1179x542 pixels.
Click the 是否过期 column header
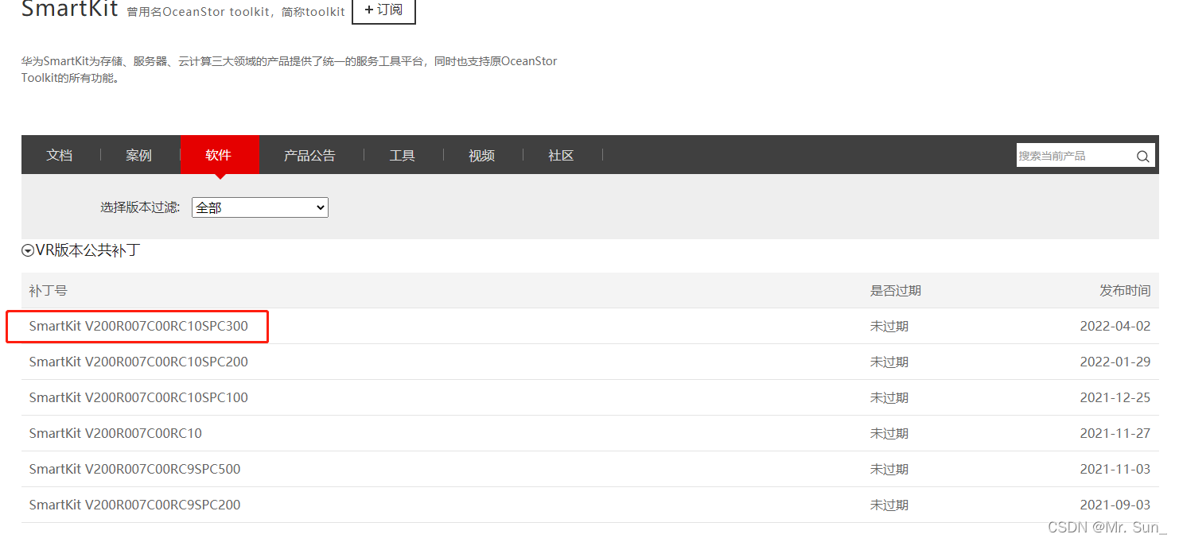896,291
